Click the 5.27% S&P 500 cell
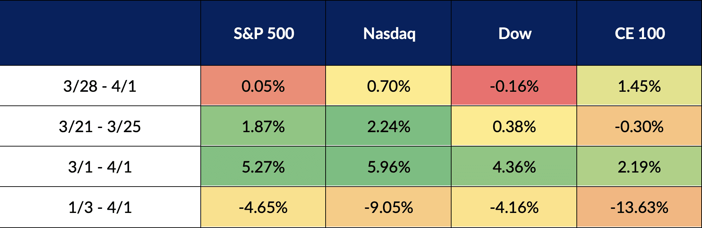Image resolution: width=702 pixels, height=228 pixels. (x=263, y=167)
